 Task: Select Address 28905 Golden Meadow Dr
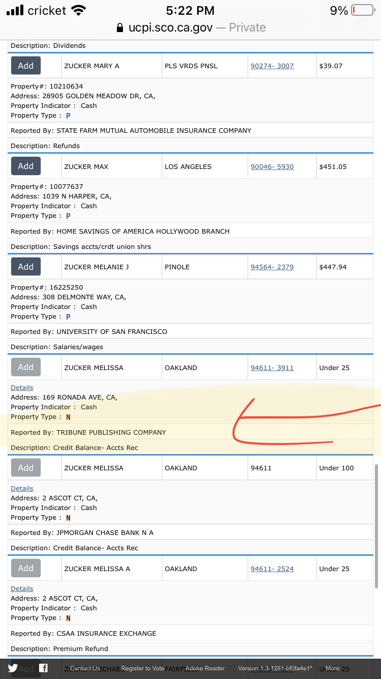(x=83, y=96)
